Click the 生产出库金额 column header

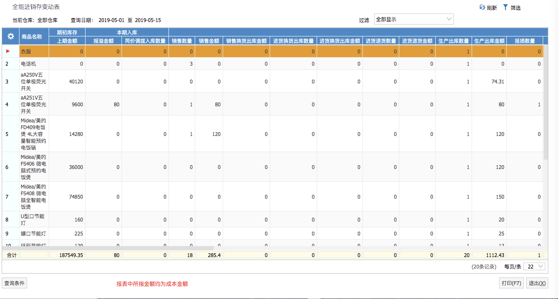[489, 41]
